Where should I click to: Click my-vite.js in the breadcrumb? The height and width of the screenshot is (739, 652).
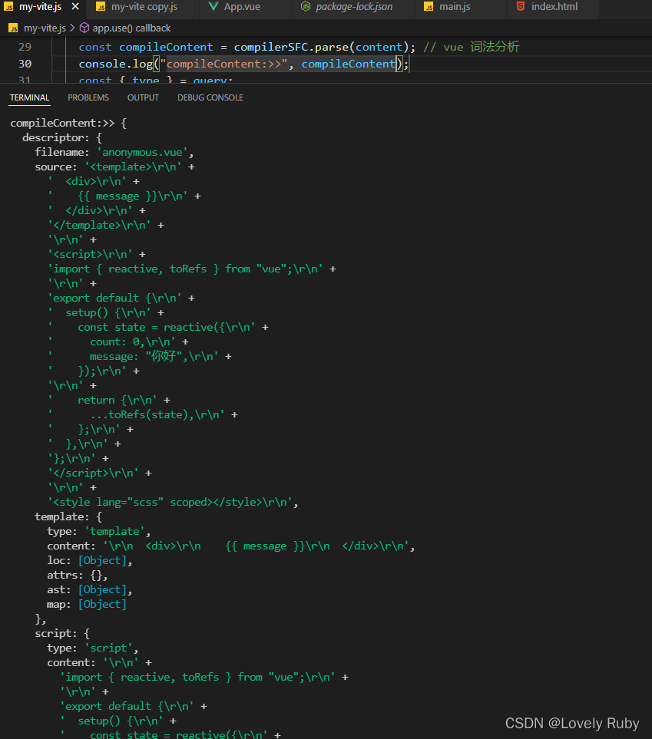coord(45,28)
